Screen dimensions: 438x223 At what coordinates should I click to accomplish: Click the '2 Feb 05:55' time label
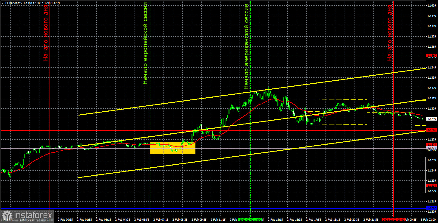pyautogui.click(x=142, y=219)
